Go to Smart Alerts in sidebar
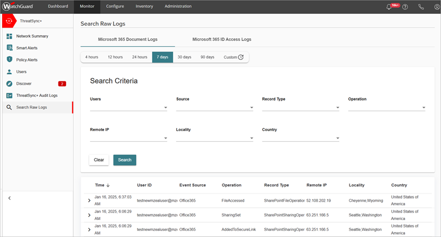441x237 pixels. point(26,48)
